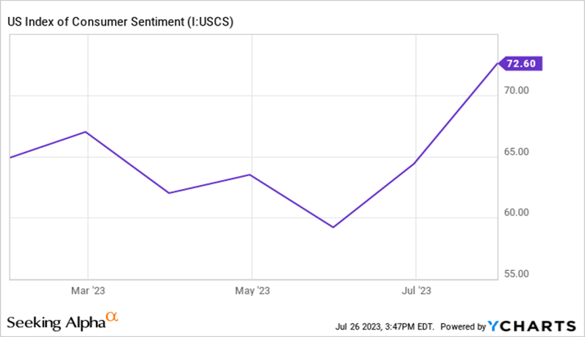Image resolution: width=585 pixels, height=337 pixels.
Task: Click the April dip on the line
Action: (168, 193)
